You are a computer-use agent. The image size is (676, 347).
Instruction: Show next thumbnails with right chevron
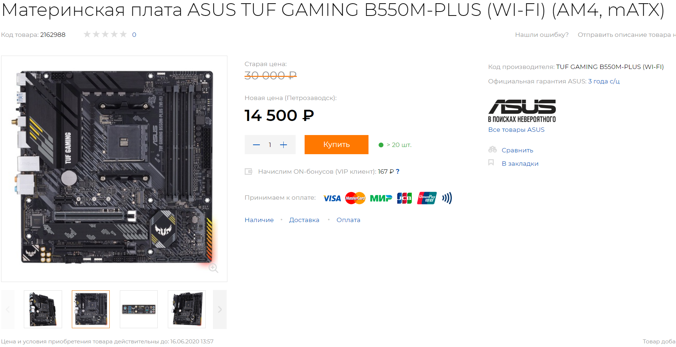220,309
